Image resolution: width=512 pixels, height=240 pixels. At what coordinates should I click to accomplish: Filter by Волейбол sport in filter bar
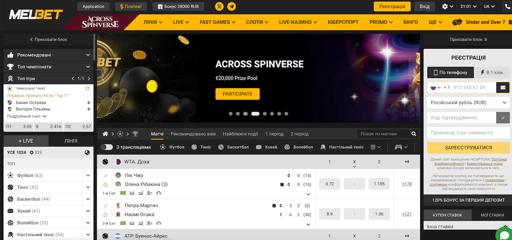[x=299, y=147]
